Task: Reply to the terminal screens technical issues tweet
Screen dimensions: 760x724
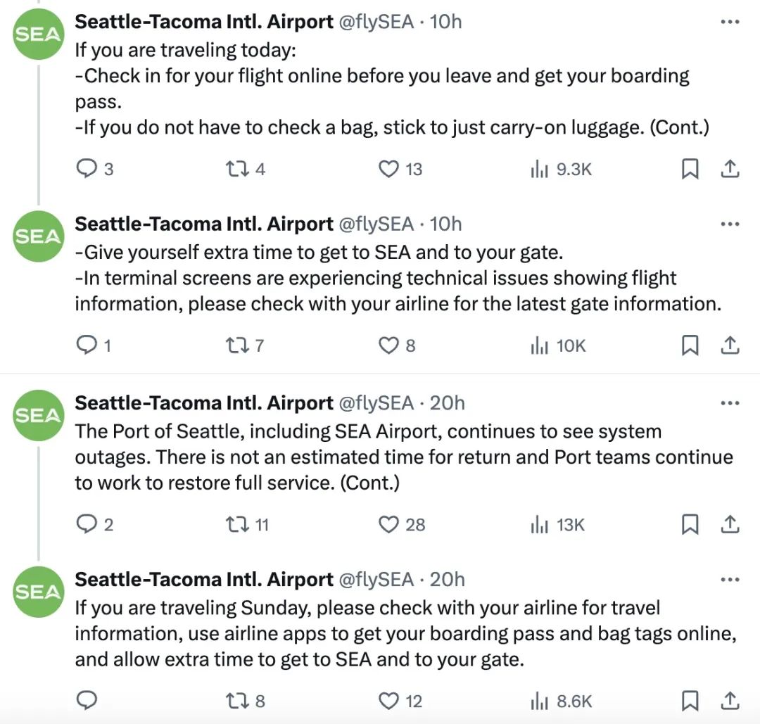Action: 86,345
